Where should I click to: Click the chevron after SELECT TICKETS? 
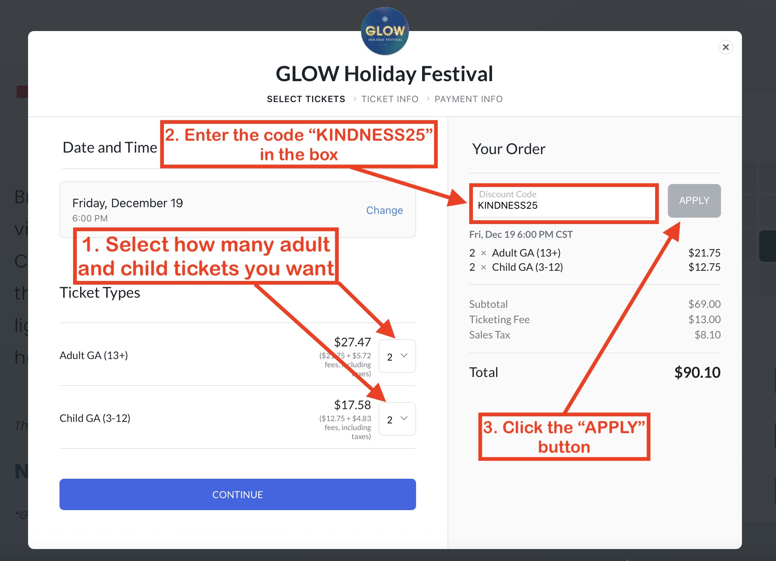coord(354,99)
